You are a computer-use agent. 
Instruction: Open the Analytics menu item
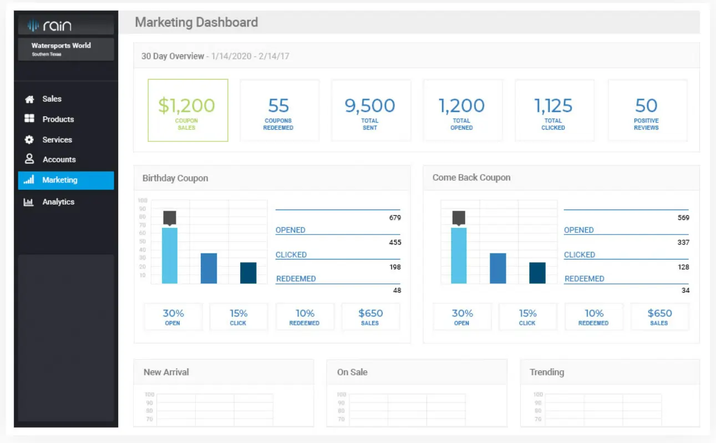(66, 202)
